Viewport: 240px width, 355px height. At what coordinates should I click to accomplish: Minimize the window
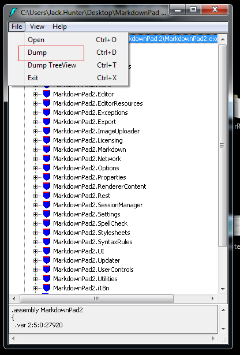coord(178,9)
